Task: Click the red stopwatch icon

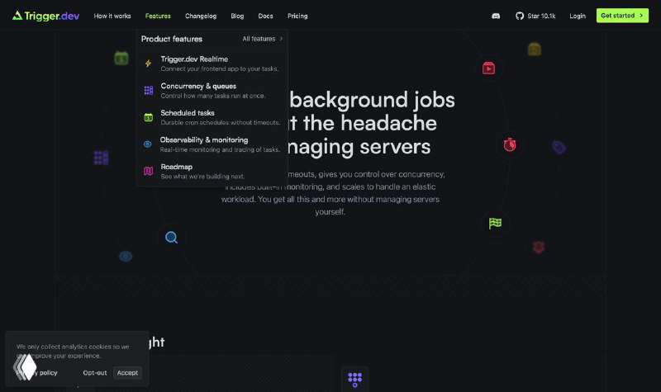Action: [510, 145]
